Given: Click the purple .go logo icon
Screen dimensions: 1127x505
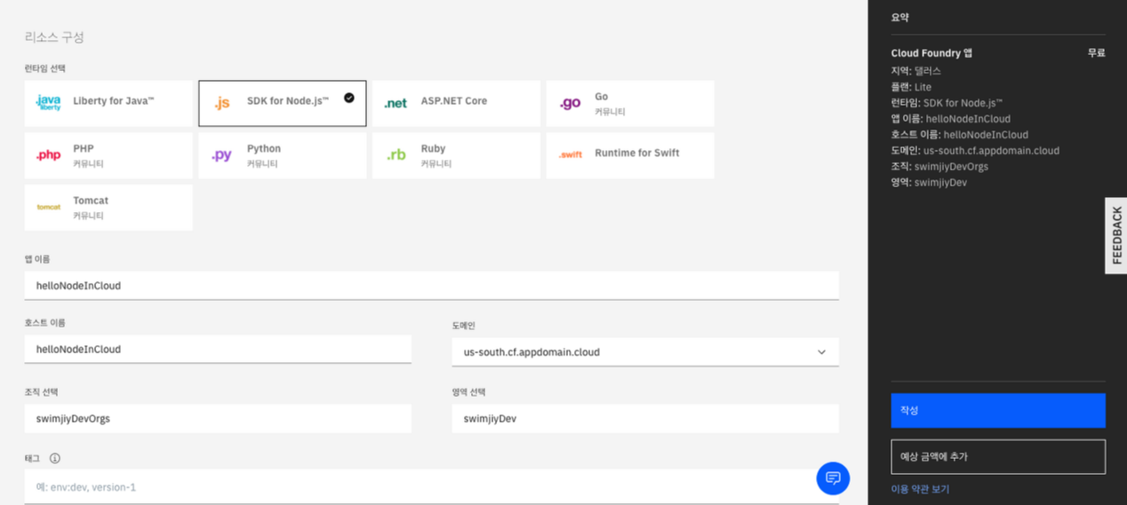Looking at the screenshot, I should (570, 104).
